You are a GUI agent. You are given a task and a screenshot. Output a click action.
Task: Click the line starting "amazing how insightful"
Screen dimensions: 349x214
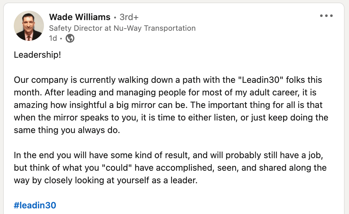pos(168,105)
